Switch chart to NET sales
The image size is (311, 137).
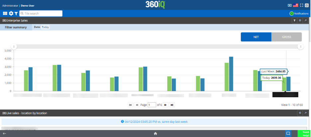(256, 37)
